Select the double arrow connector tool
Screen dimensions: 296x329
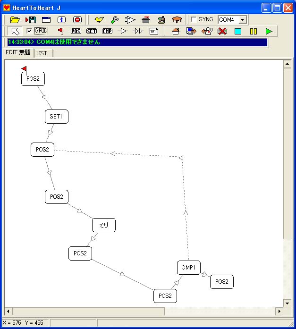[138, 31]
